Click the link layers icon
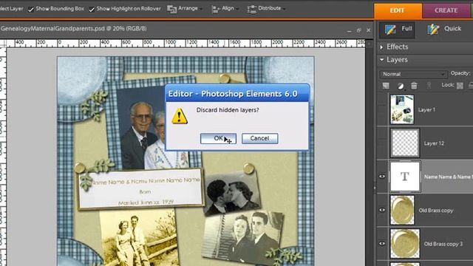The height and width of the screenshot is (266, 473). click(x=429, y=86)
